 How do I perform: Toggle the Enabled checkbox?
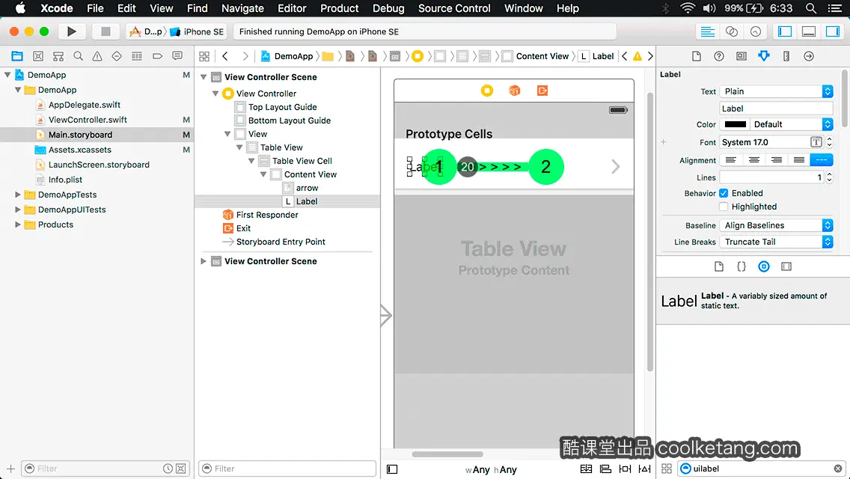click(x=724, y=193)
